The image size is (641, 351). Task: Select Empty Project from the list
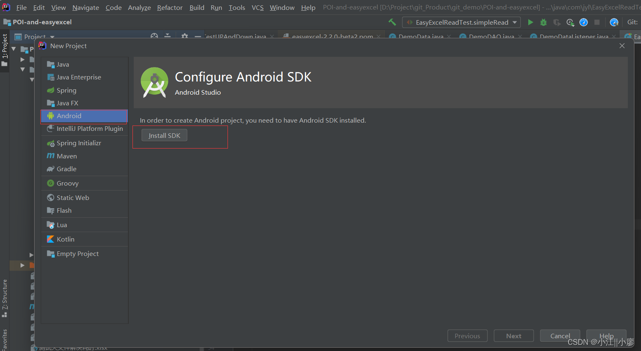click(77, 254)
